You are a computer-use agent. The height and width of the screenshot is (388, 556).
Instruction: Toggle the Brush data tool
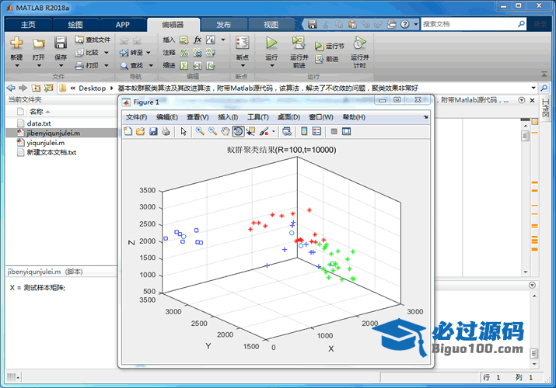click(x=264, y=132)
